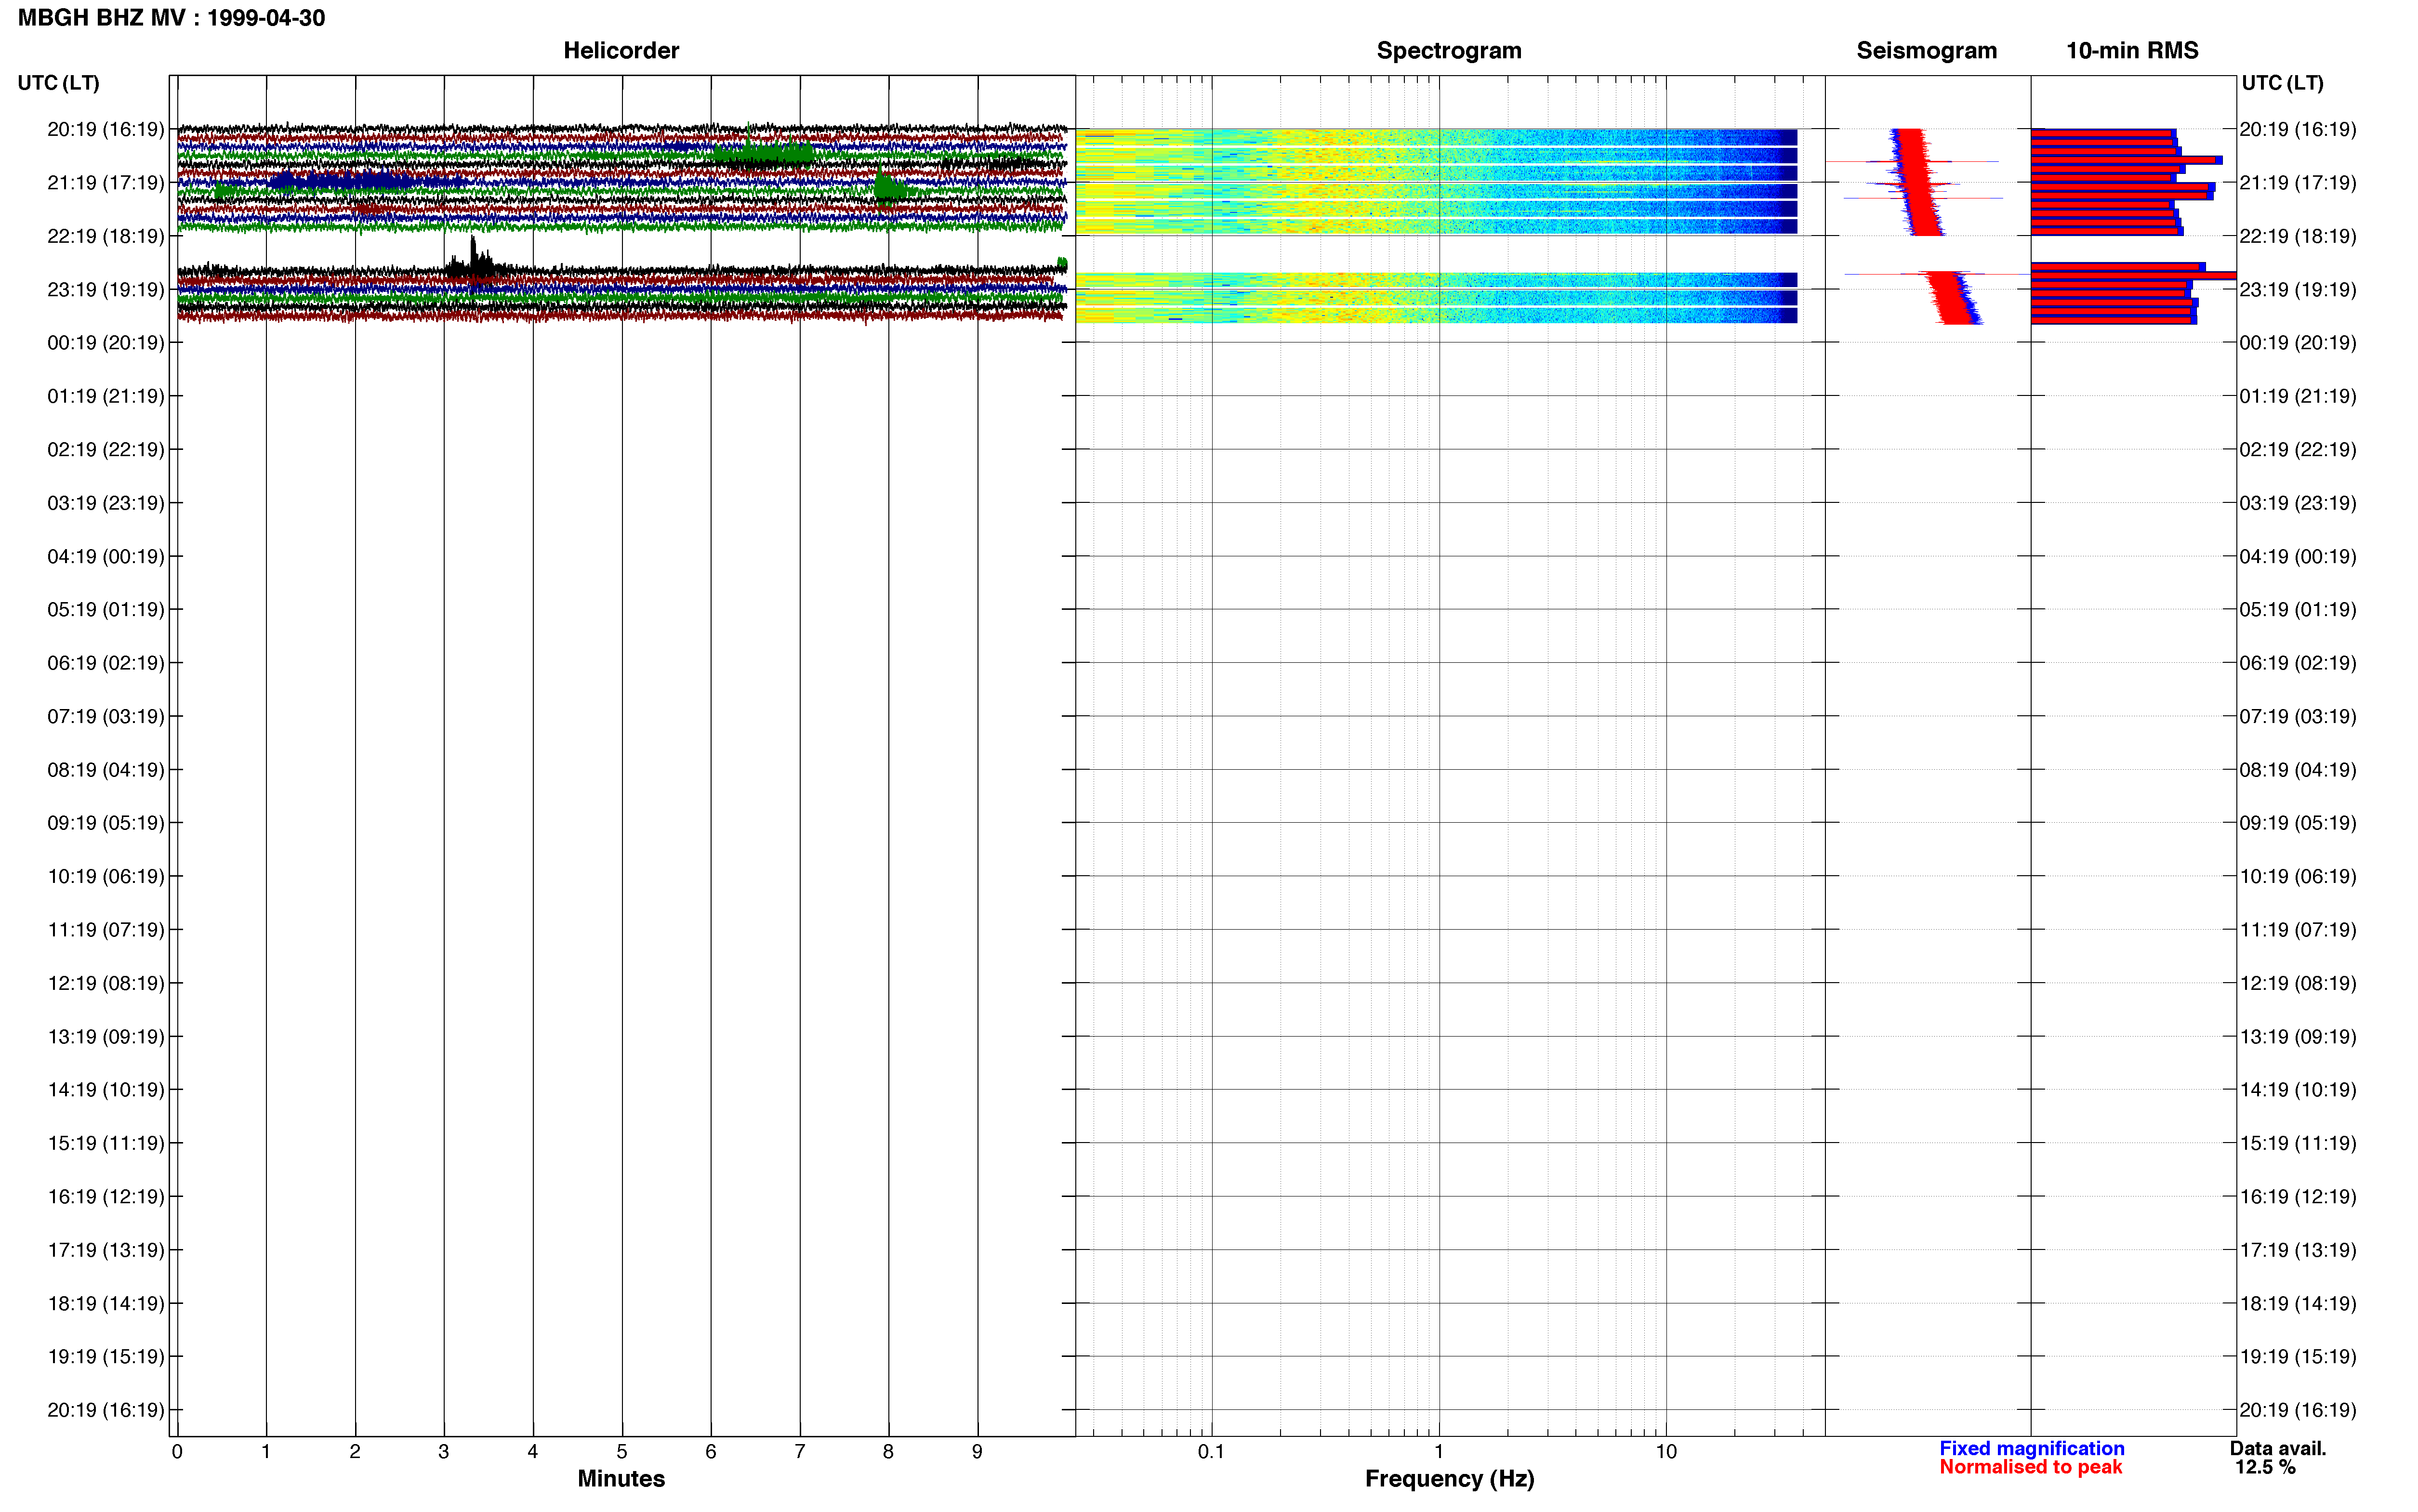Click the plot title MBGH BHZ MV : 1999-04-30
Image resolution: width=2418 pixels, height=1512 pixels.
171,18
